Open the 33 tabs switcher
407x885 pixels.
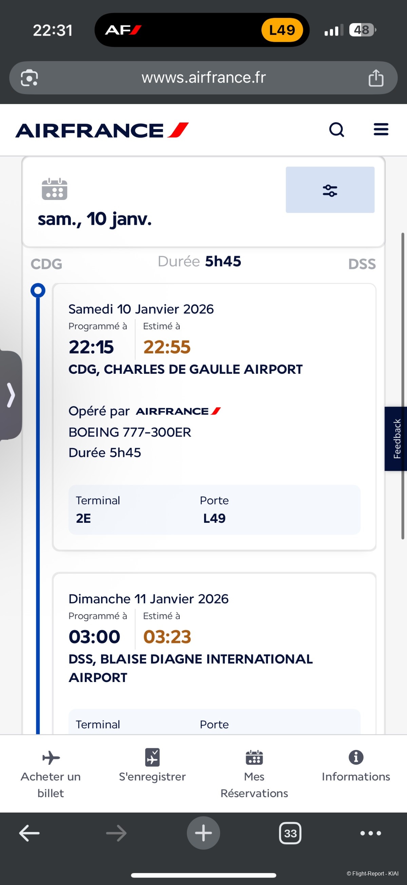pyautogui.click(x=290, y=833)
